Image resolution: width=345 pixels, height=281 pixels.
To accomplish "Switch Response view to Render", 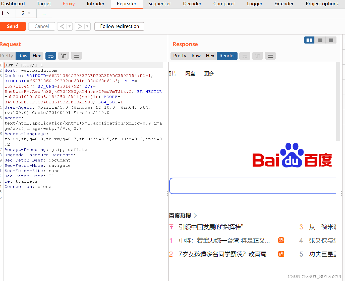I will [227, 56].
